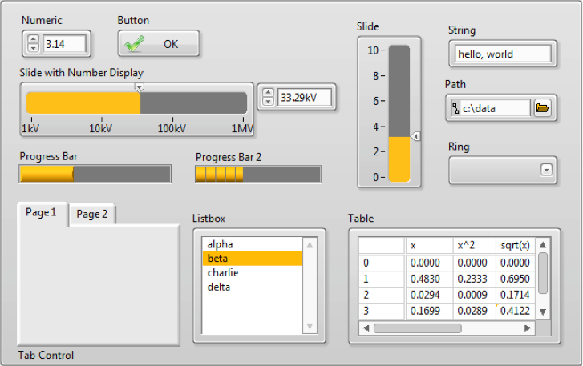Click the String text field
This screenshot has height=366, width=583.
click(x=503, y=54)
